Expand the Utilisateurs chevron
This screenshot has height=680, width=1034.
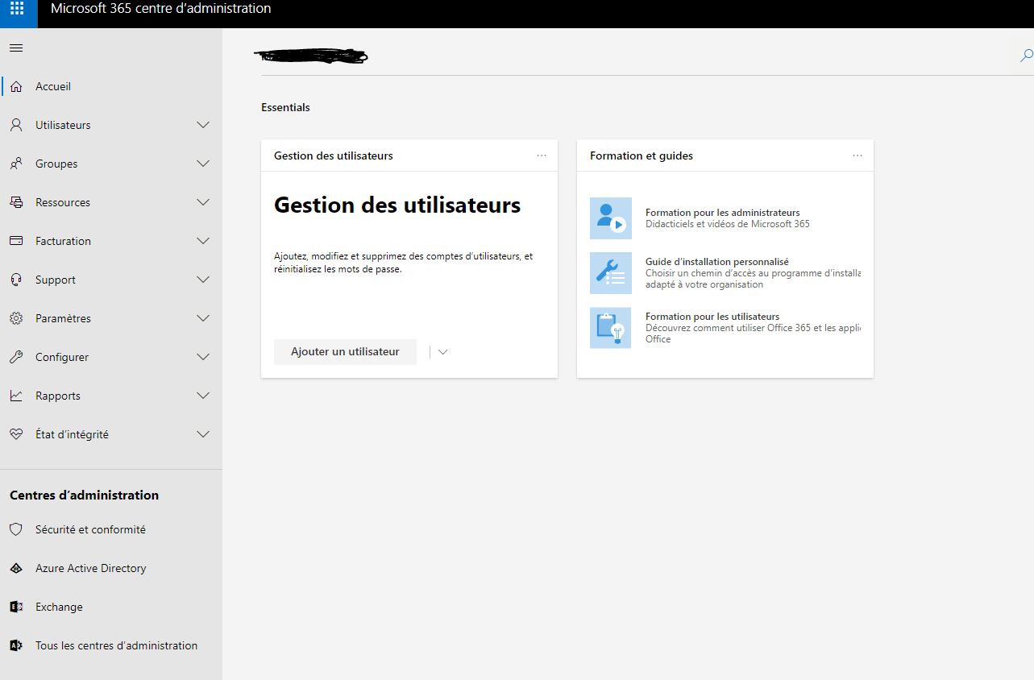coord(203,125)
